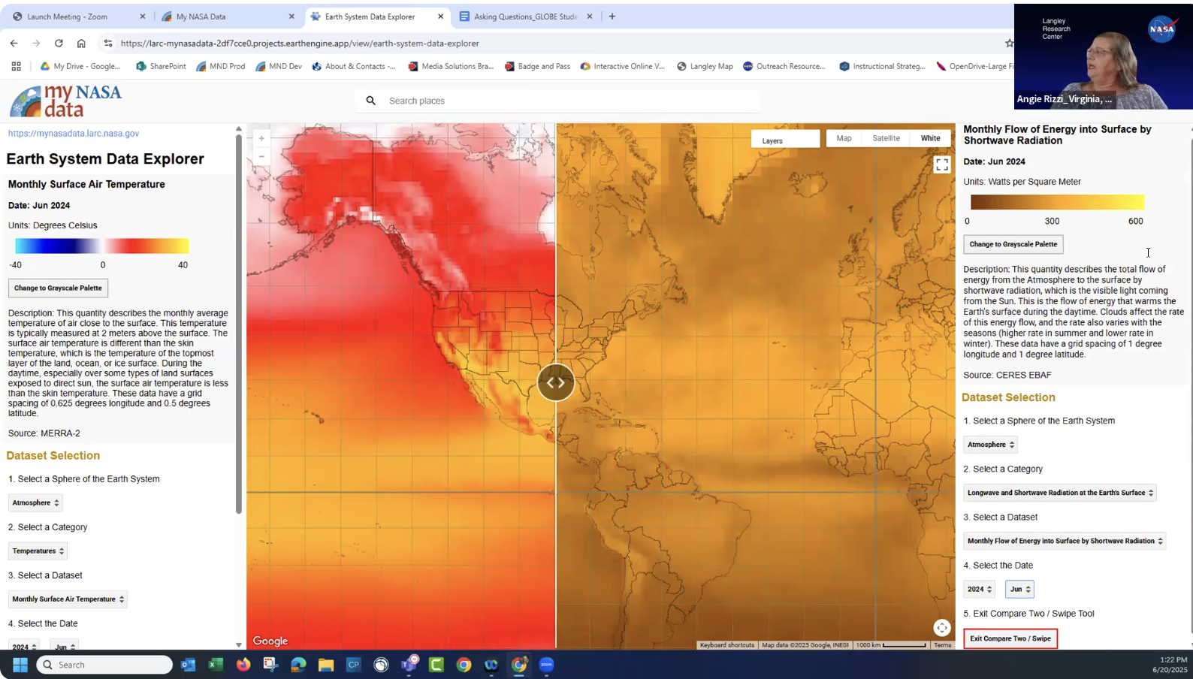The image size is (1193, 679).
Task: Select the Satellite basemap option
Action: [x=886, y=138]
